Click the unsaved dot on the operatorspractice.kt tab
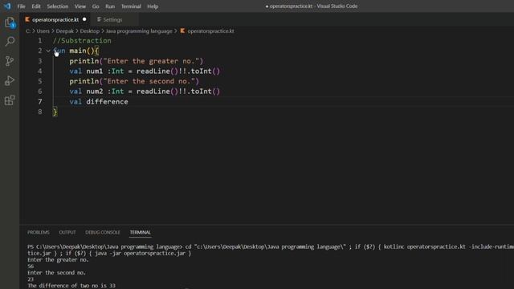Viewport: 514px width, 289px height. 84,19
